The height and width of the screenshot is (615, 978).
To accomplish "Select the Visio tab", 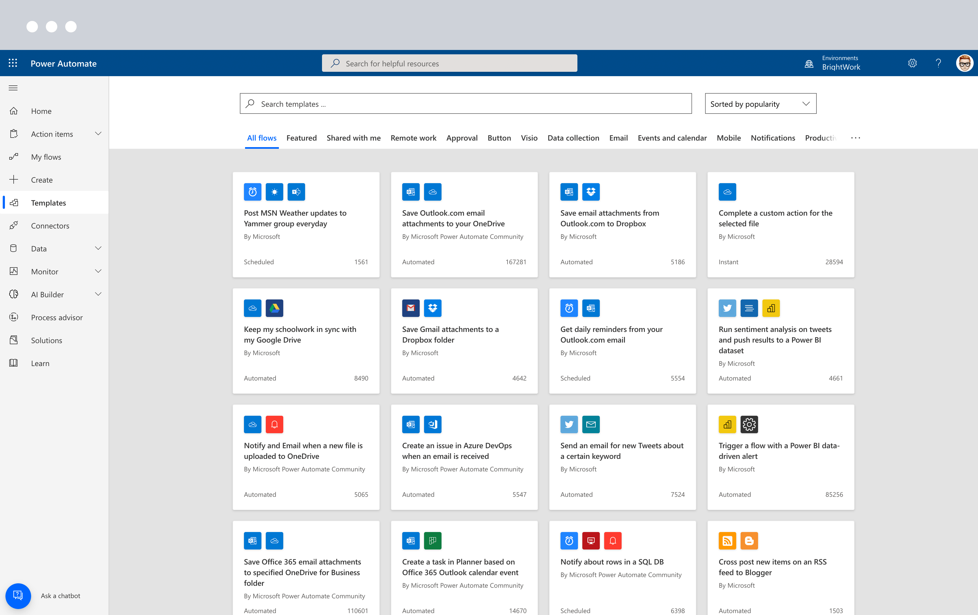I will click(x=529, y=138).
